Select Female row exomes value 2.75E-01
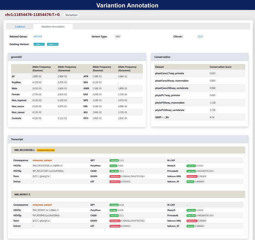The width and height of the screenshot is (255, 240). click(37, 95)
